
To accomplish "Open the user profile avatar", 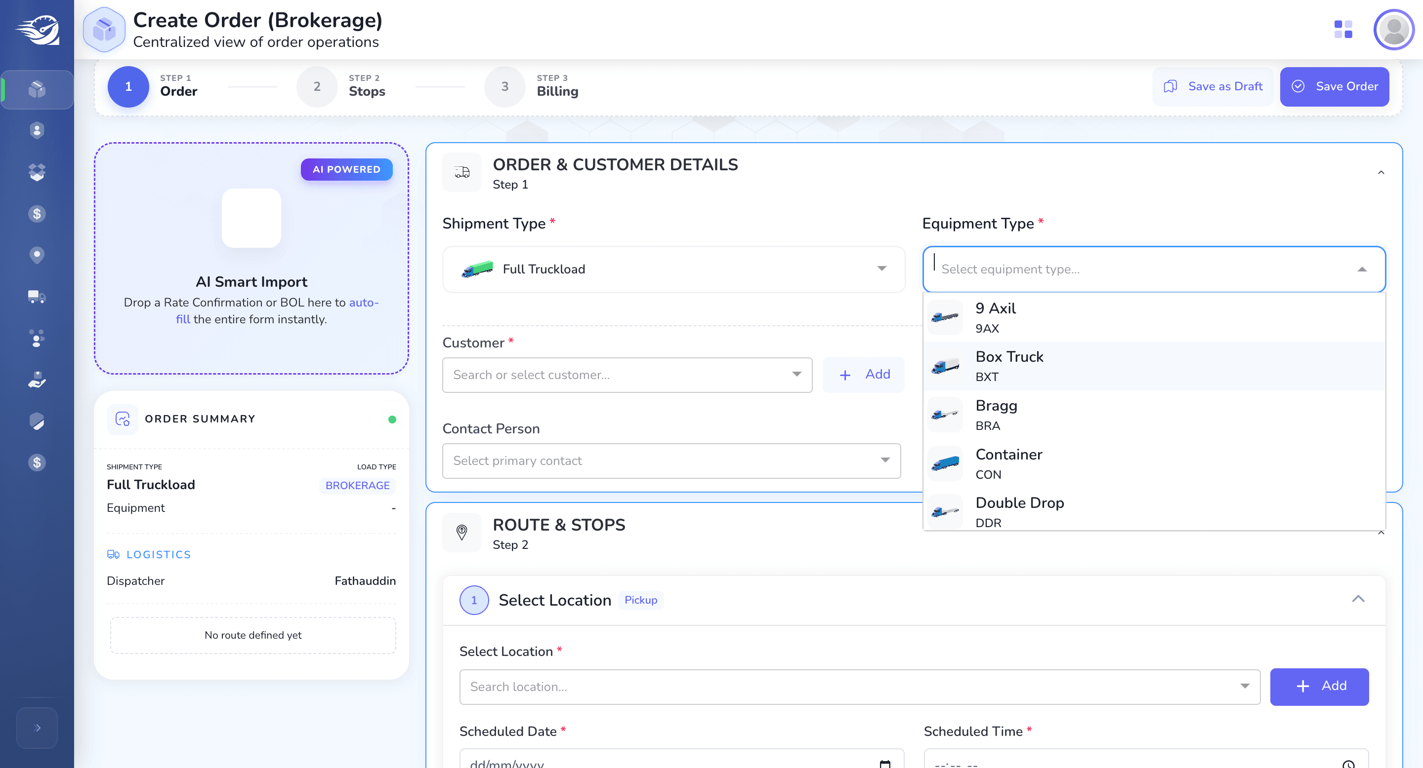I will pos(1393,29).
